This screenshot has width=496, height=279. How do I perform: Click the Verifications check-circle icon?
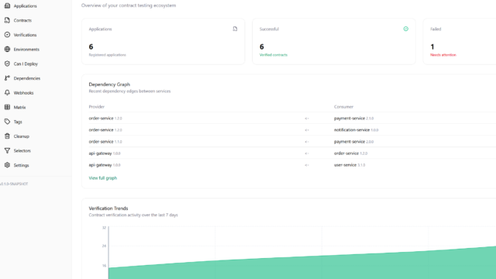pyautogui.click(x=7, y=35)
